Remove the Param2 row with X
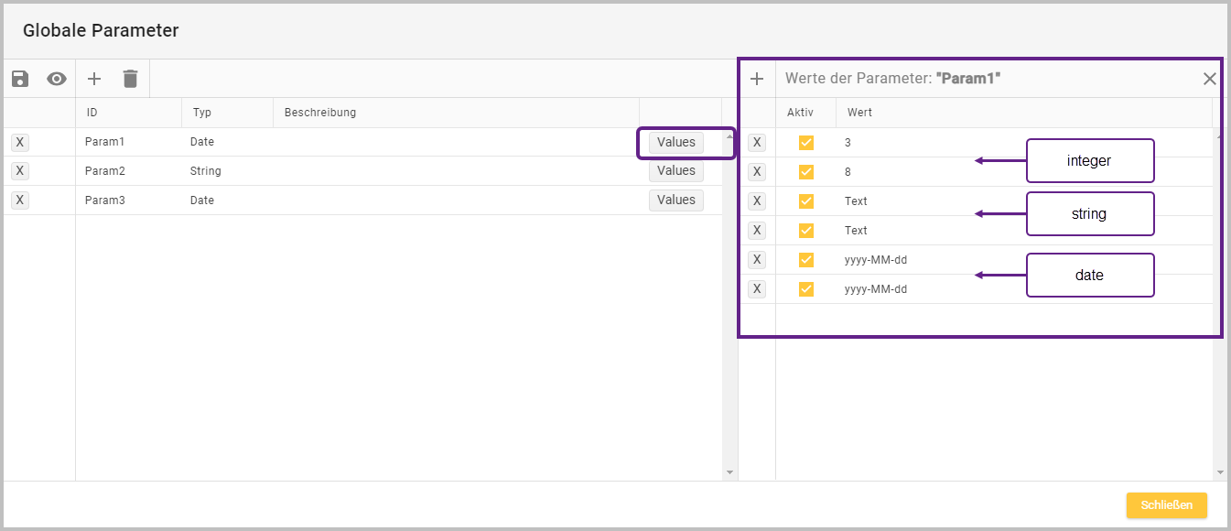This screenshot has width=1231, height=531. 20,171
